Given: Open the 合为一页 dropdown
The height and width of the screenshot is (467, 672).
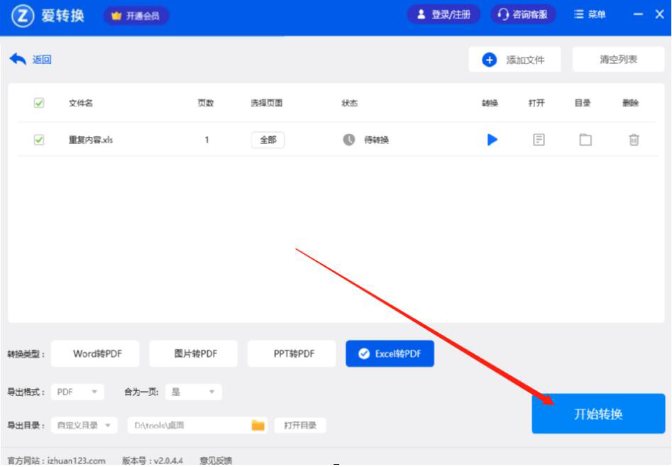Looking at the screenshot, I should [x=194, y=392].
